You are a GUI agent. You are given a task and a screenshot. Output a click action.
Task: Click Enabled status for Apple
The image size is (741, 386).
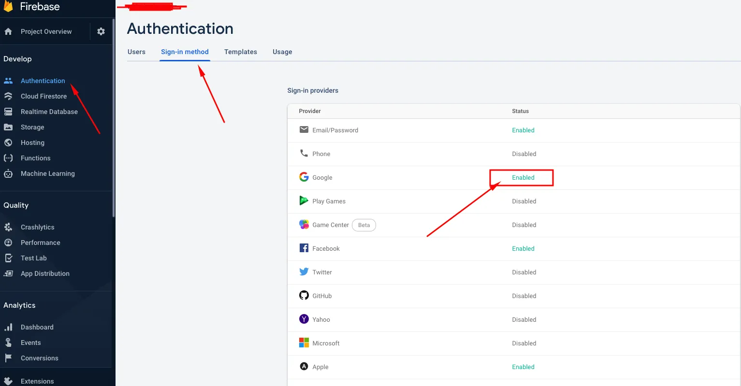tap(523, 367)
